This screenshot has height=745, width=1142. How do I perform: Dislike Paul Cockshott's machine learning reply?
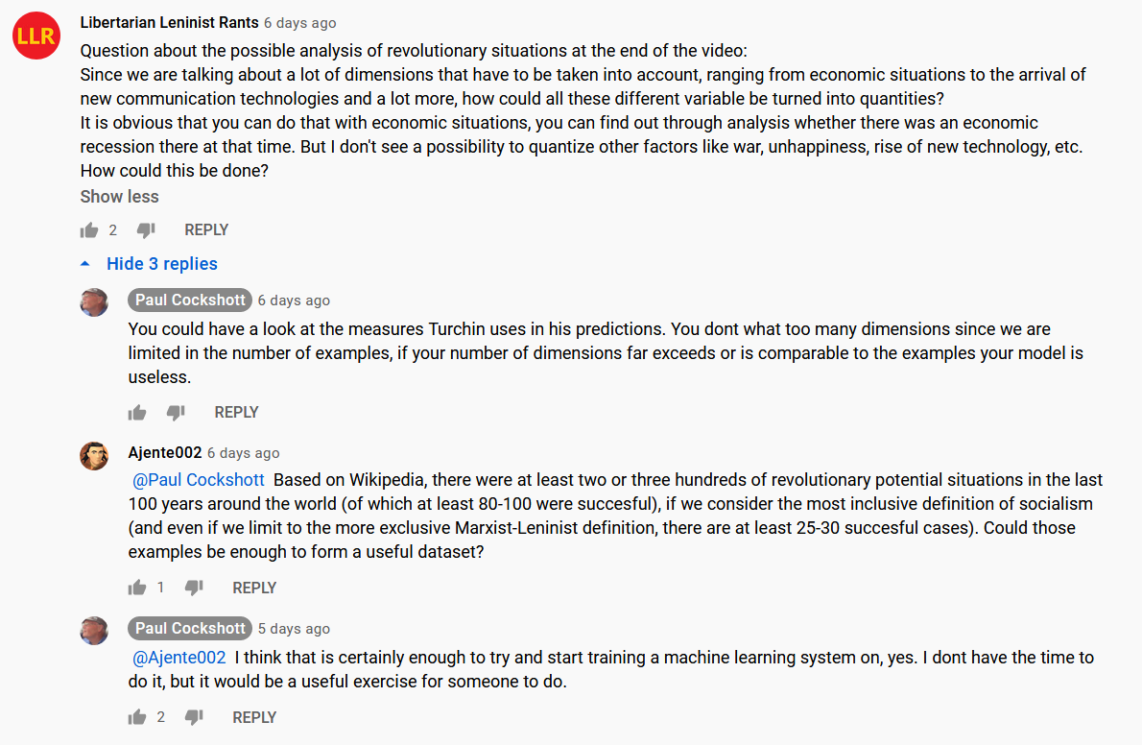(x=194, y=717)
